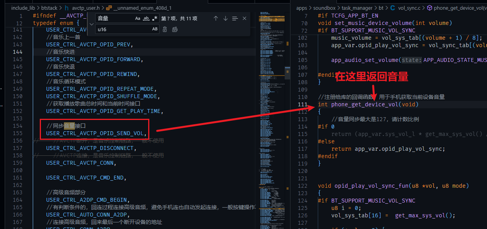Open avctp_user.h breadcrumb file item
The width and height of the screenshot is (487, 229).
83,8
